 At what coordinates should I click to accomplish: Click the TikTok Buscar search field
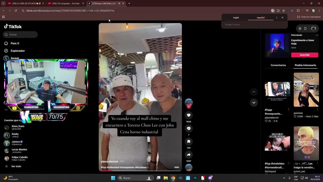coord(20,35)
